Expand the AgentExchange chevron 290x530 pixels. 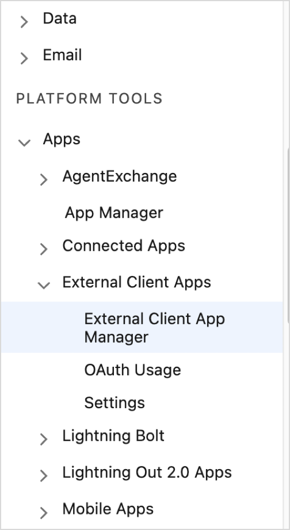click(x=44, y=179)
